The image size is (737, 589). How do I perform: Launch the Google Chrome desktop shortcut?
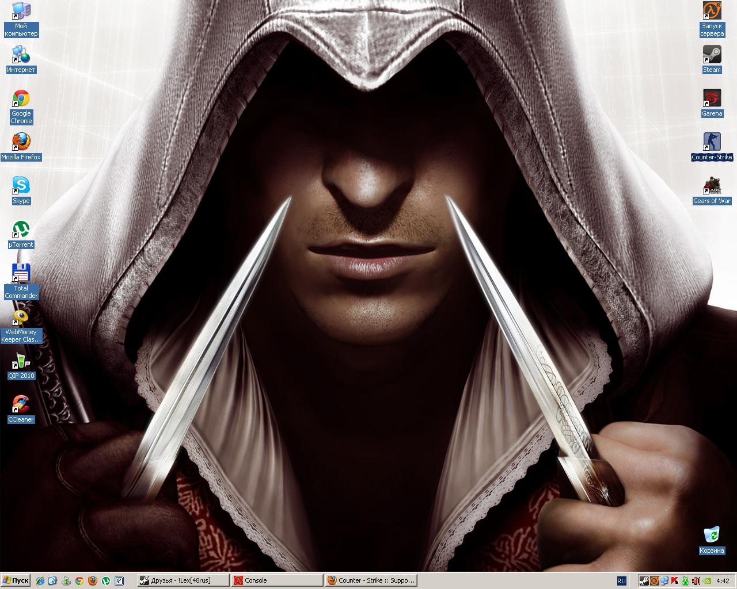click(x=21, y=107)
